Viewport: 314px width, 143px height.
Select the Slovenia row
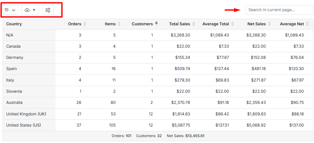coord(14,91)
